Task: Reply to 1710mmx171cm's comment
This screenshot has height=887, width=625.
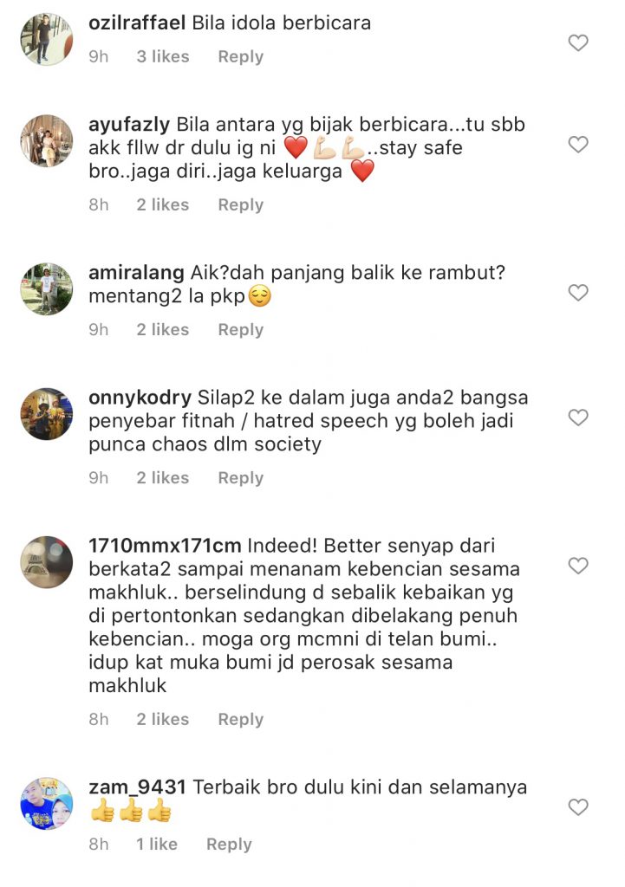Action: click(241, 720)
